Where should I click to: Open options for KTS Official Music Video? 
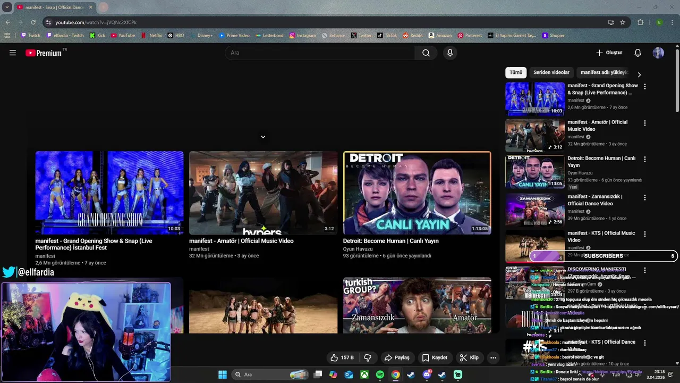pos(645,234)
